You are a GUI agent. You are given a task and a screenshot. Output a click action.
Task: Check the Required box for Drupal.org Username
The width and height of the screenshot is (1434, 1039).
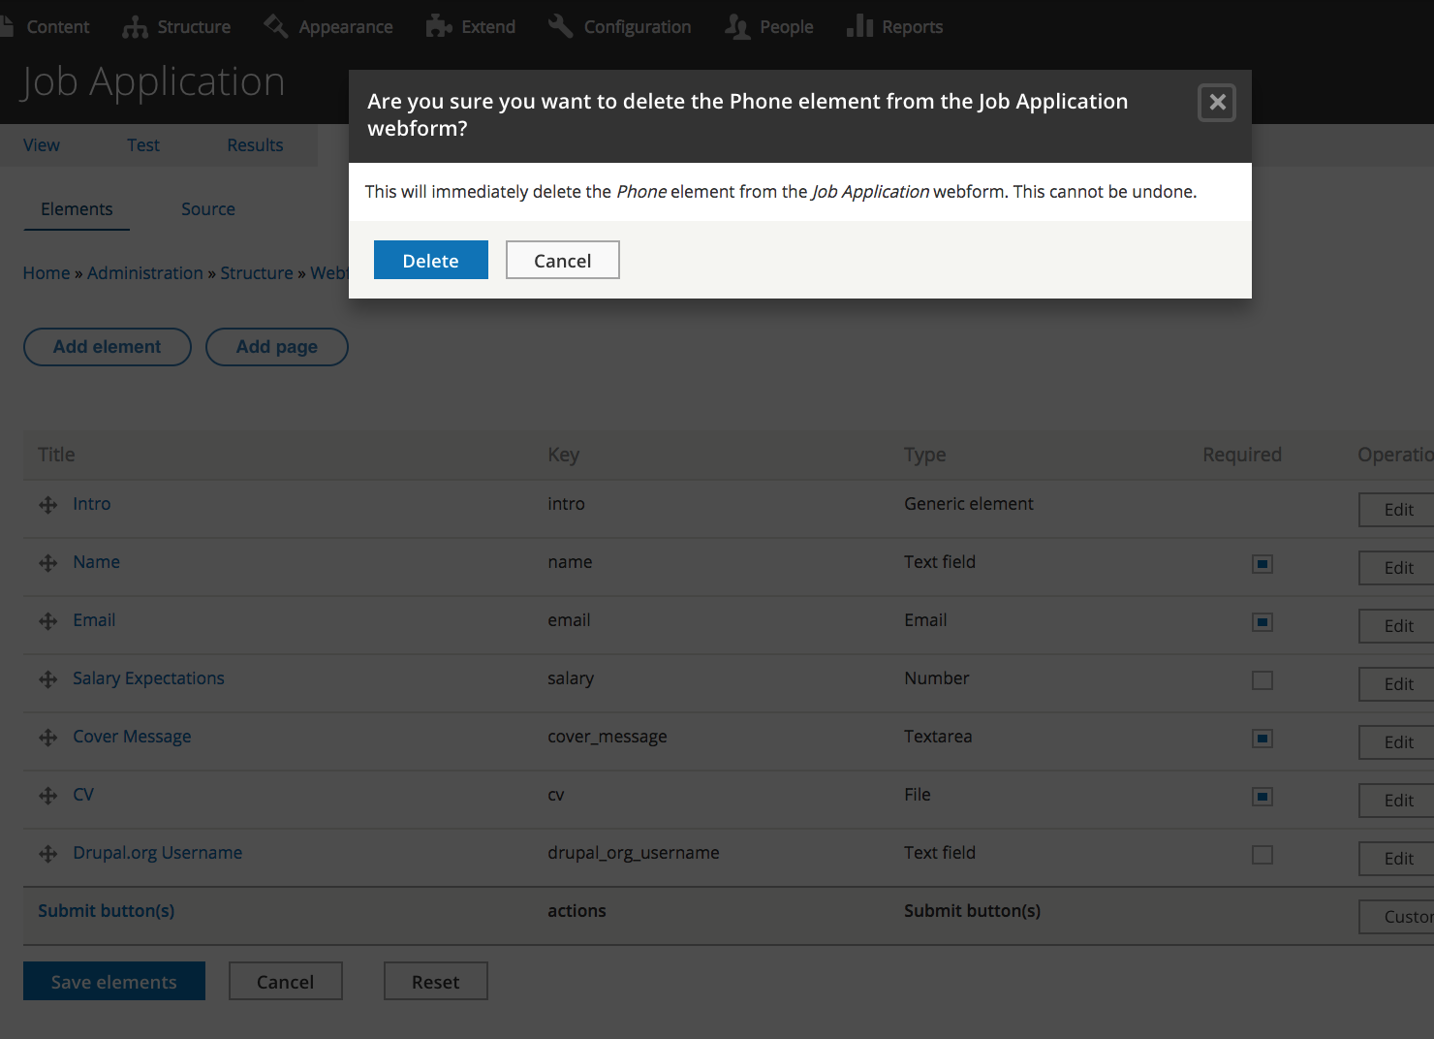coord(1262,855)
